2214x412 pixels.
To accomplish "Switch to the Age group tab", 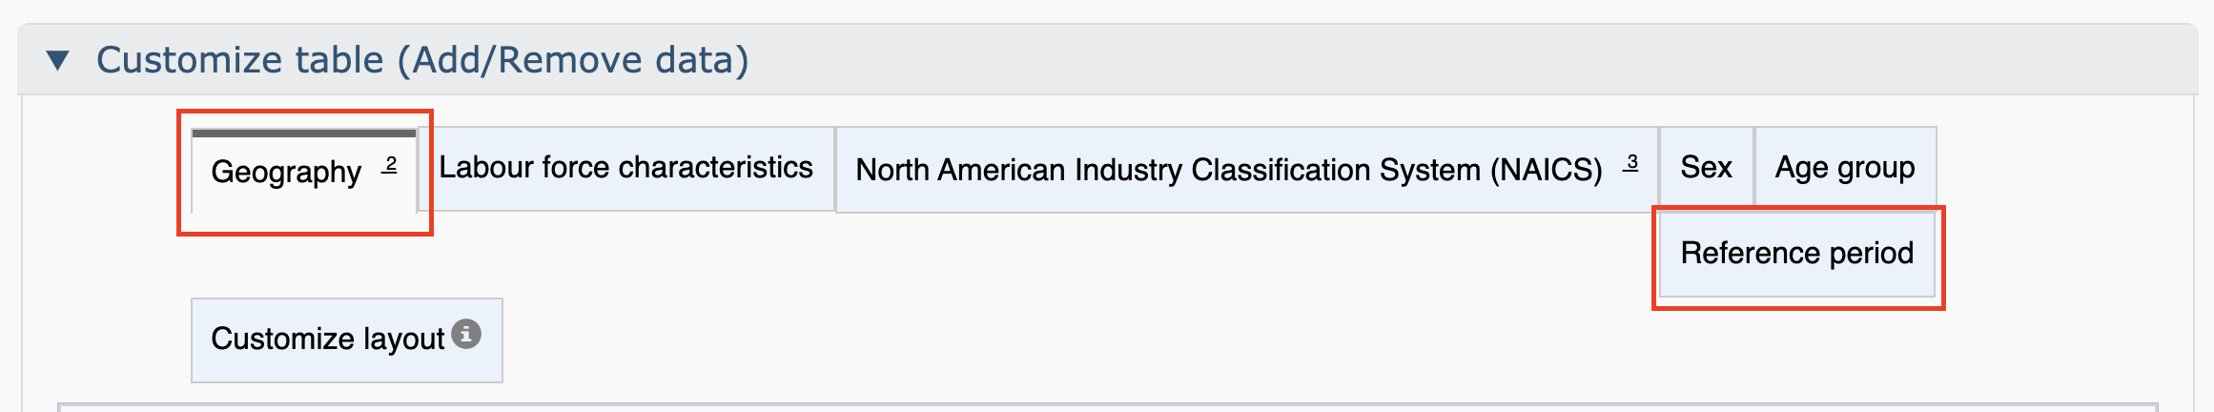I will click(x=1845, y=168).
